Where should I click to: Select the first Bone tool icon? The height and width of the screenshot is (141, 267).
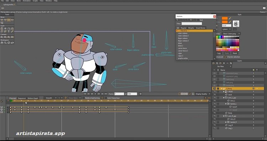coord(2,20)
